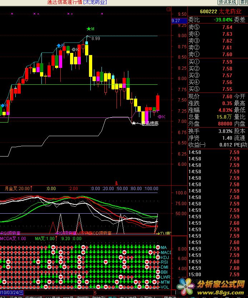This screenshot has height=298, width=248.
Task: Click the 现价 7.60 current price
Action: tap(227, 96)
